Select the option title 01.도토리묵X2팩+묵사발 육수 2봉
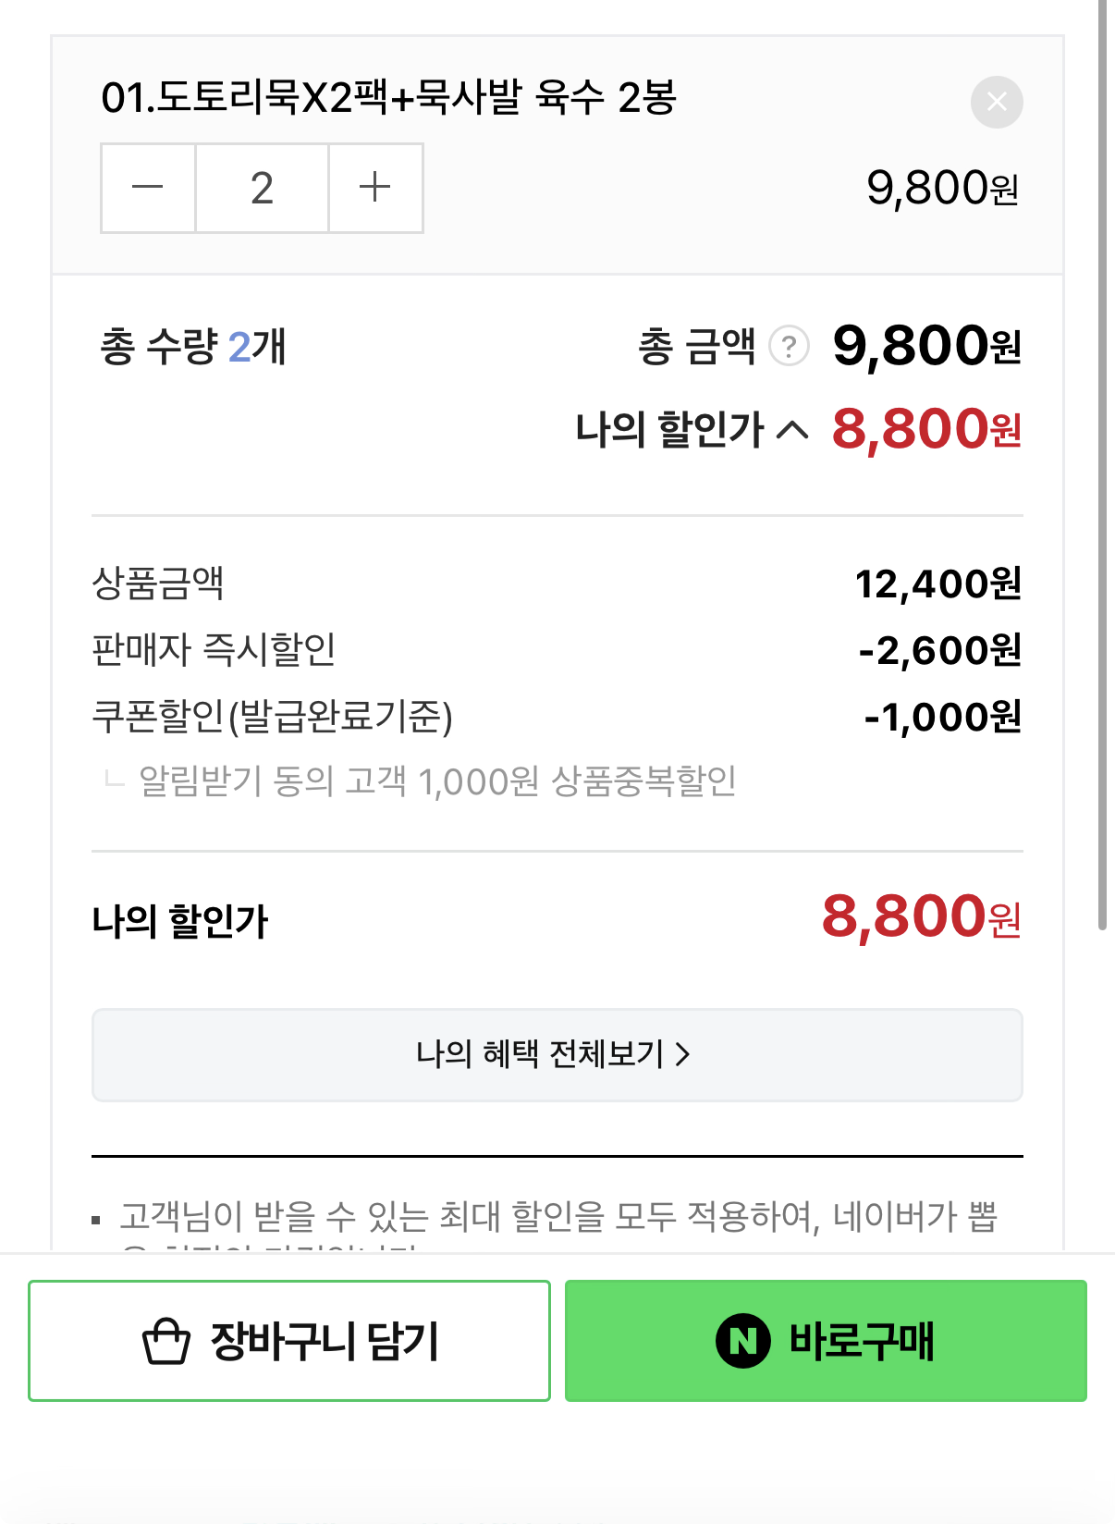 pos(388,97)
